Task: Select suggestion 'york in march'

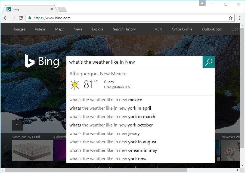Action: click(141, 117)
